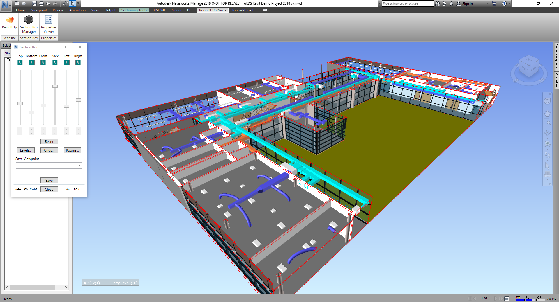Toggle the Back plane selection button
559x302 pixels.
pyautogui.click(x=55, y=62)
